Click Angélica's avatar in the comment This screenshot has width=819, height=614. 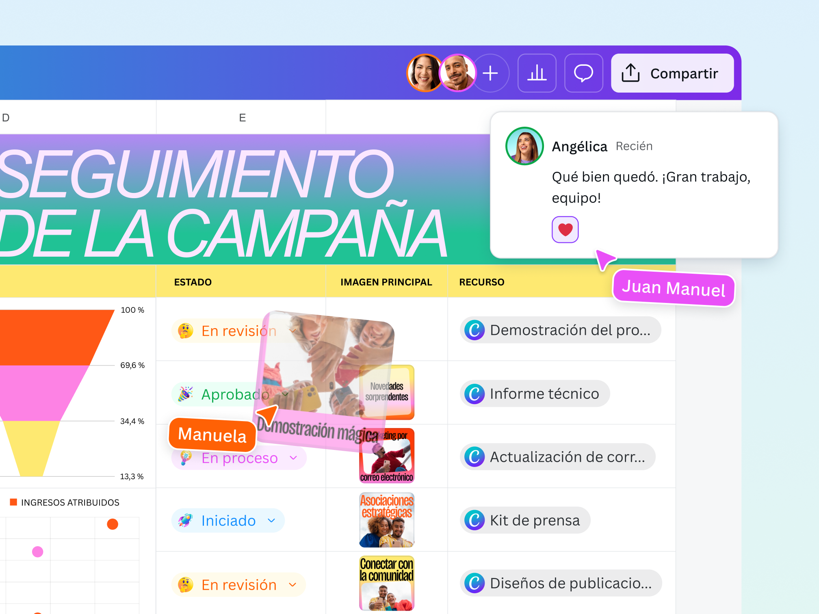pos(524,146)
